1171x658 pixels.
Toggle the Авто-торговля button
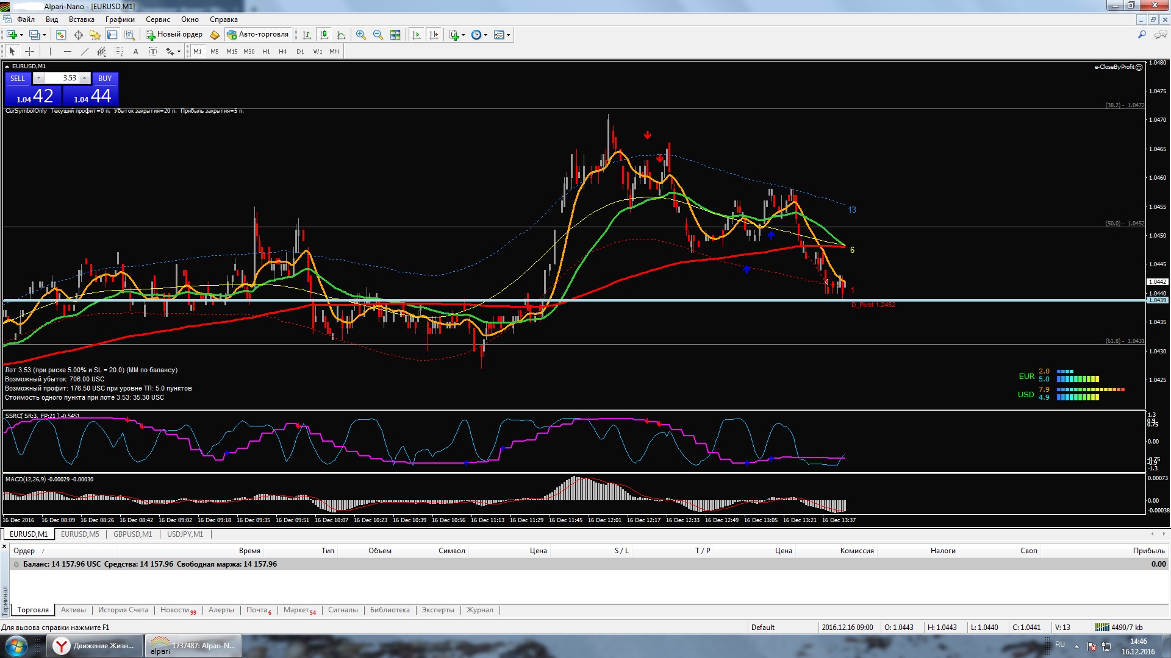click(x=258, y=35)
